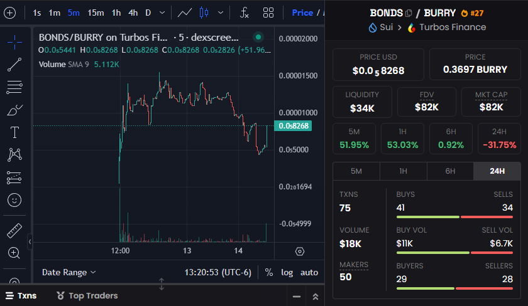The width and height of the screenshot is (528, 306).
Task: Open the Sui chain link
Action: click(x=381, y=27)
